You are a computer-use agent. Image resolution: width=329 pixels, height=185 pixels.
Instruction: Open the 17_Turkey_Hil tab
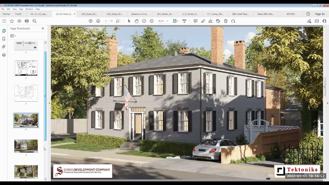click(x=215, y=14)
